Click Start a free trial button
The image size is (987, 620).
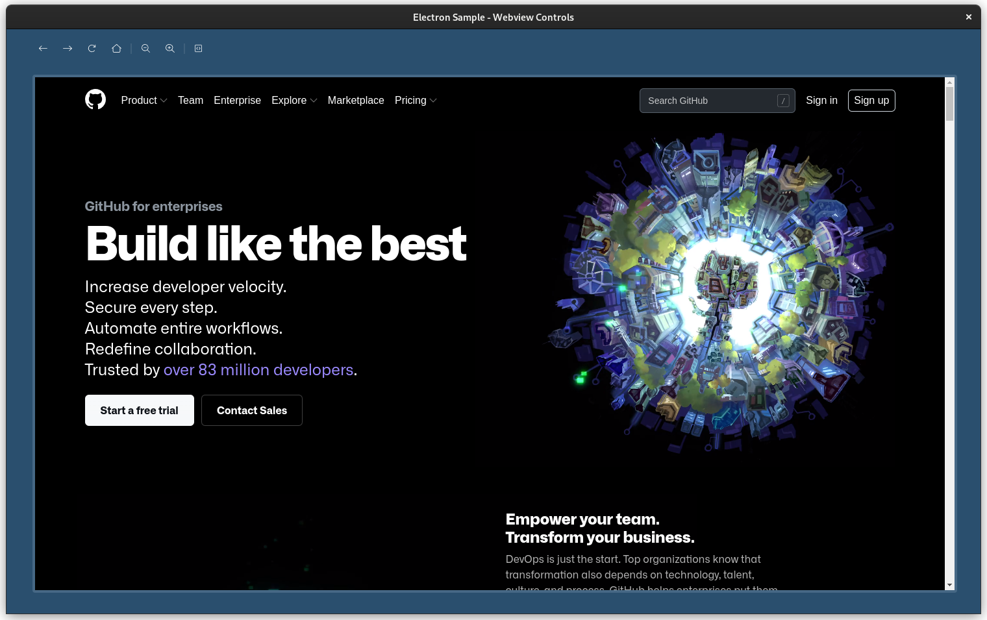(140, 410)
